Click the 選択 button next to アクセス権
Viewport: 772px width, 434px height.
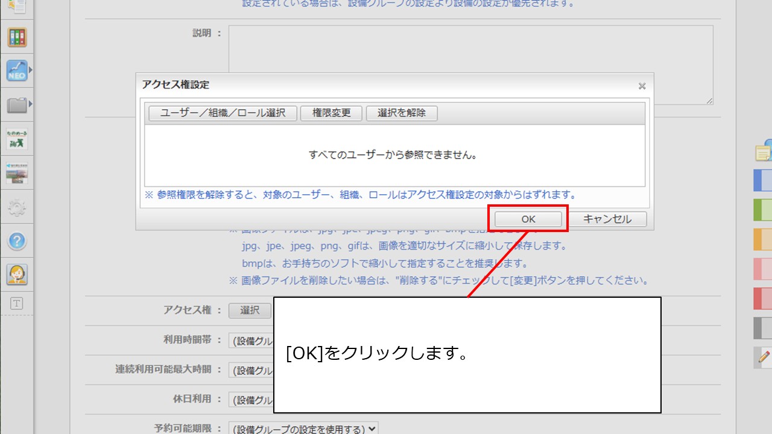250,310
